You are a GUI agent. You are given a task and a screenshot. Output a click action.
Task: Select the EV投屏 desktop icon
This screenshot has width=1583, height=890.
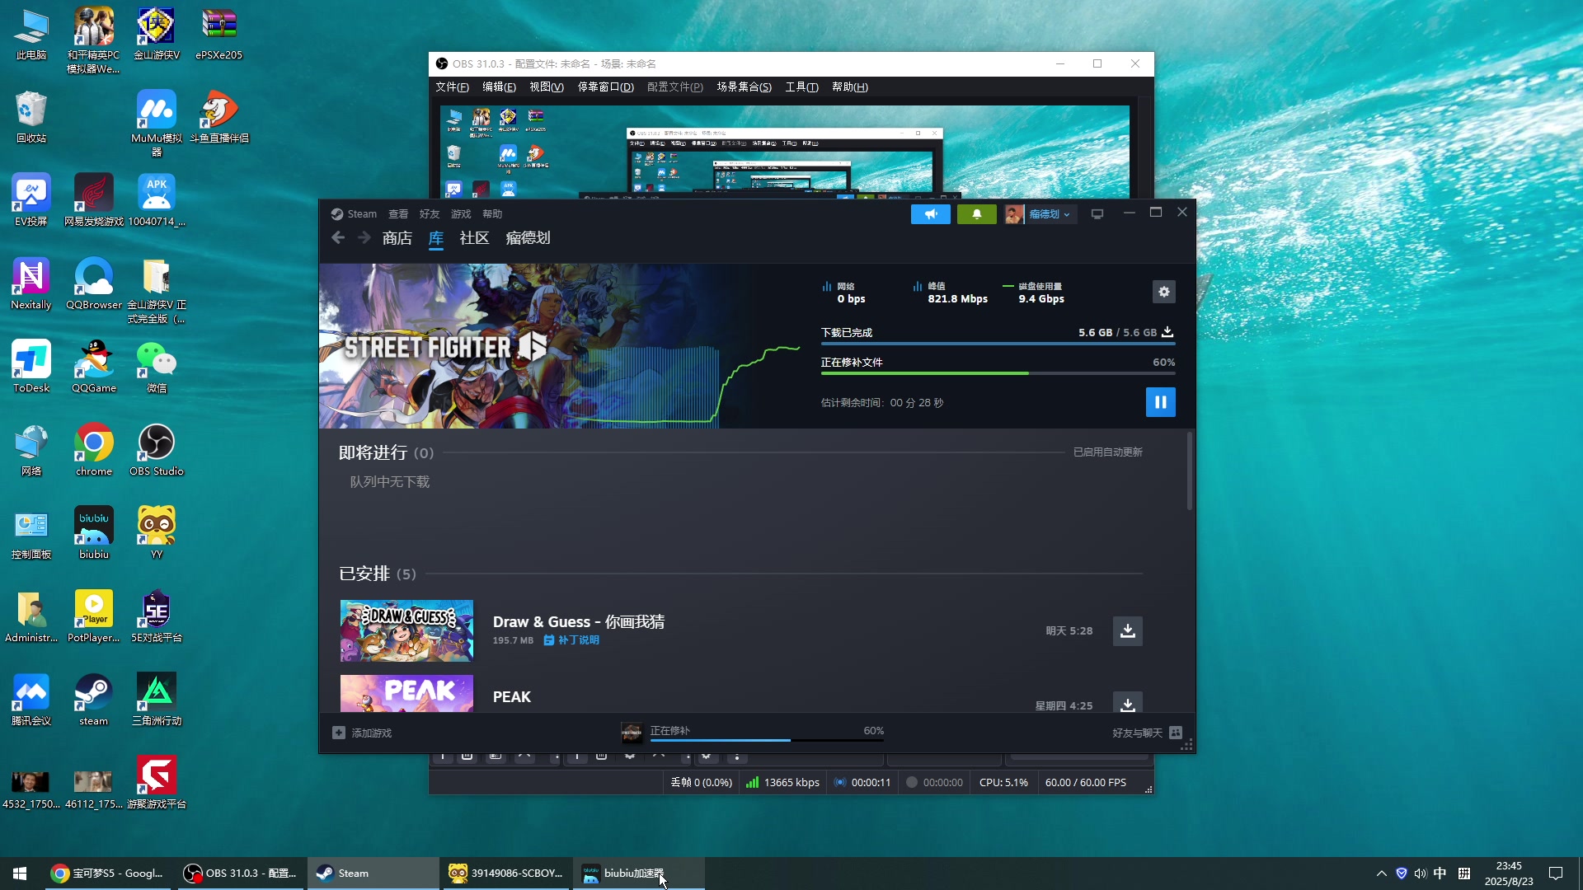31,200
